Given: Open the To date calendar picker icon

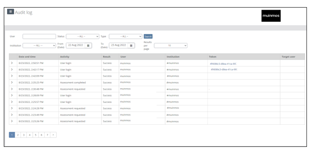Looking at the screenshot, I should pos(131,46).
